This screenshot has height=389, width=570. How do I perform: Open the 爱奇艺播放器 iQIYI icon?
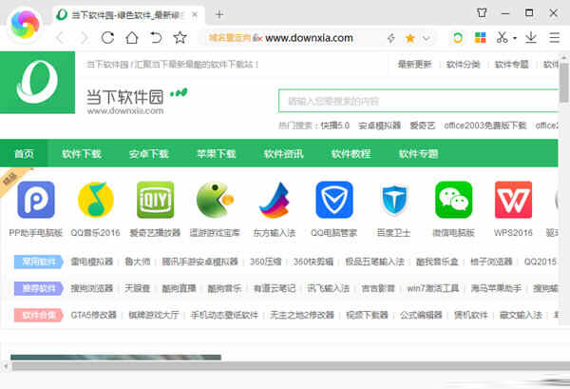point(155,200)
